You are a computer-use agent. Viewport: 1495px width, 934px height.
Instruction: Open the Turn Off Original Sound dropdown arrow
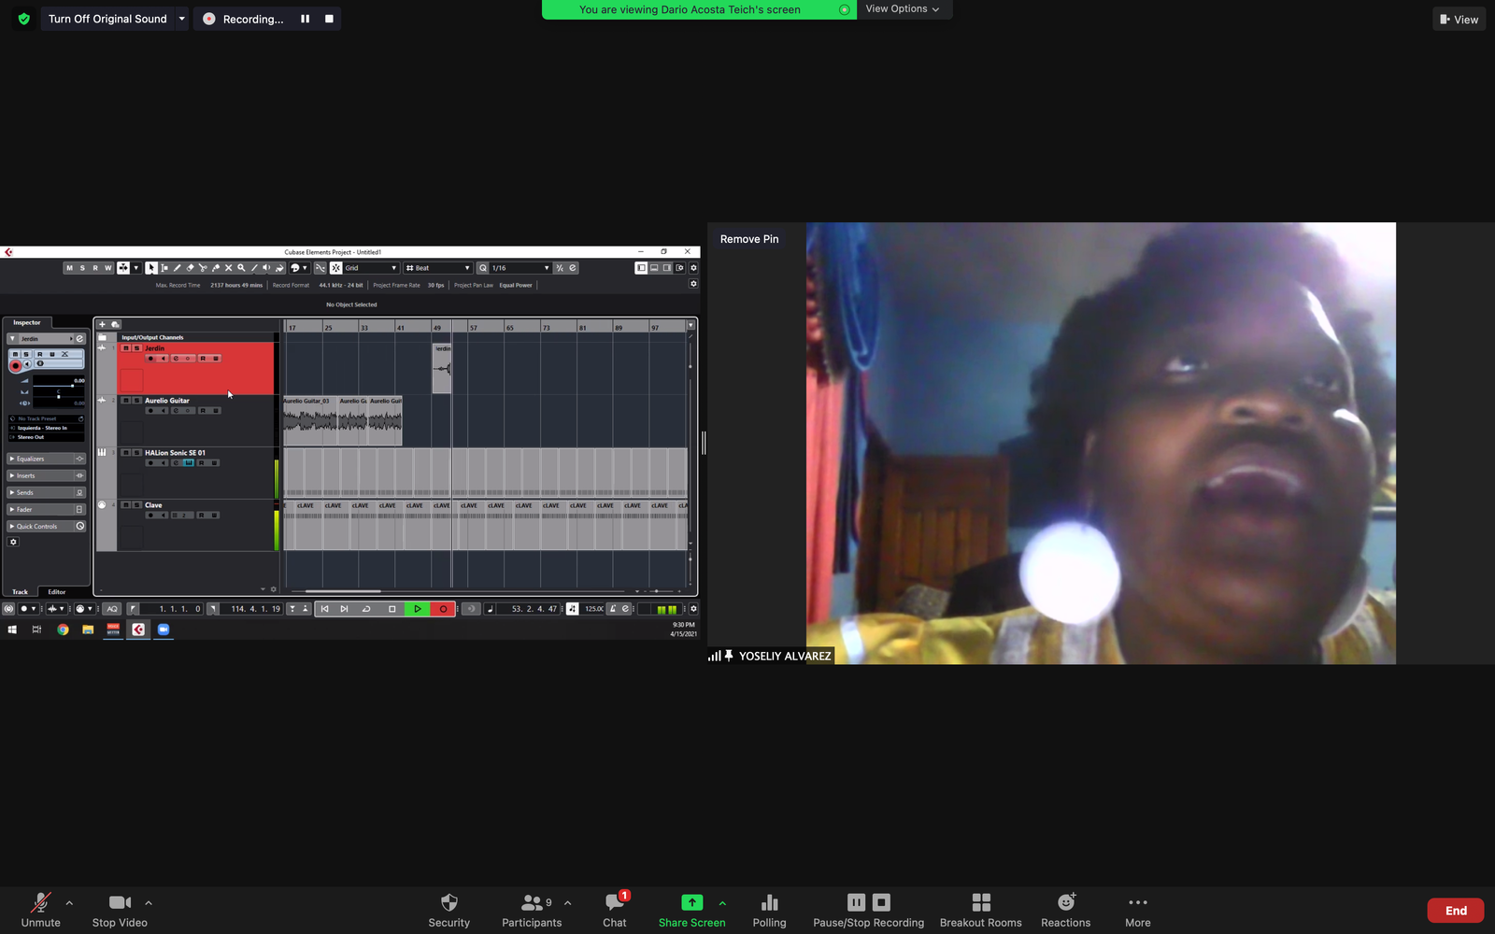point(182,19)
